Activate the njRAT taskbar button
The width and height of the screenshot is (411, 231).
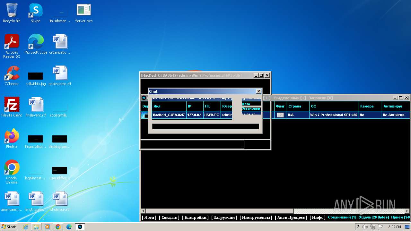(x=80, y=227)
